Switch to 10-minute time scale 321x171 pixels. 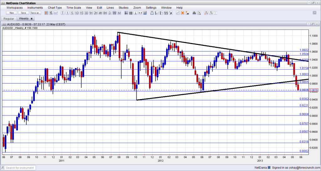[x=77, y=13]
